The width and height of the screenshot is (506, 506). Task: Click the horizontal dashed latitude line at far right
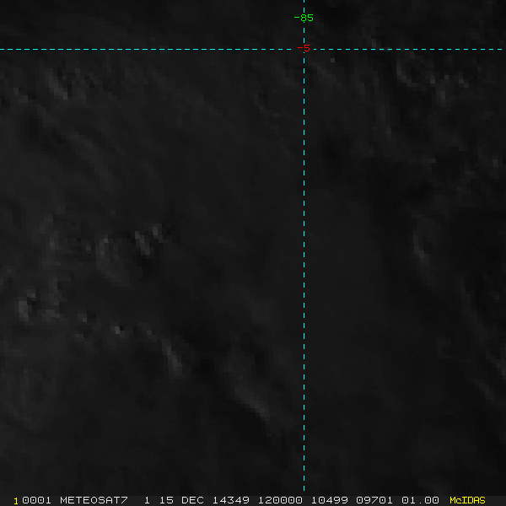493,49
